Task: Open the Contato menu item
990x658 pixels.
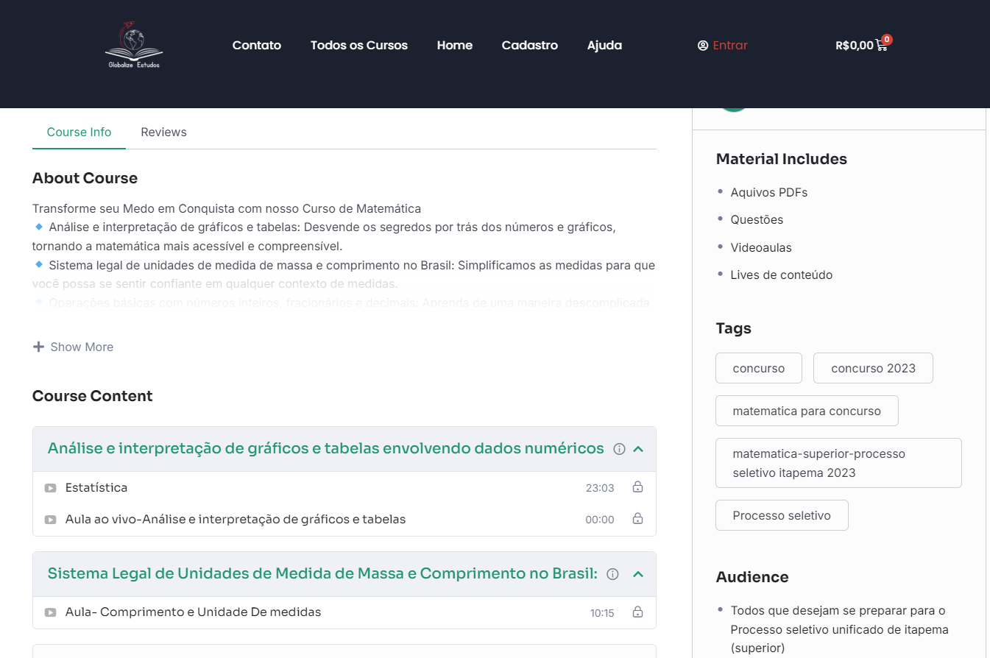Action: click(257, 45)
